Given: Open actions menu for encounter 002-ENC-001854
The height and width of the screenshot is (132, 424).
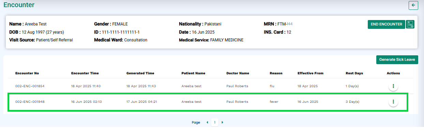Looking at the screenshot, I should click(393, 86).
